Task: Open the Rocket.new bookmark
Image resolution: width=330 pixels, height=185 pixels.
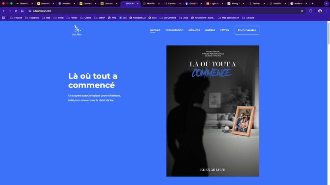Action: (x=203, y=18)
